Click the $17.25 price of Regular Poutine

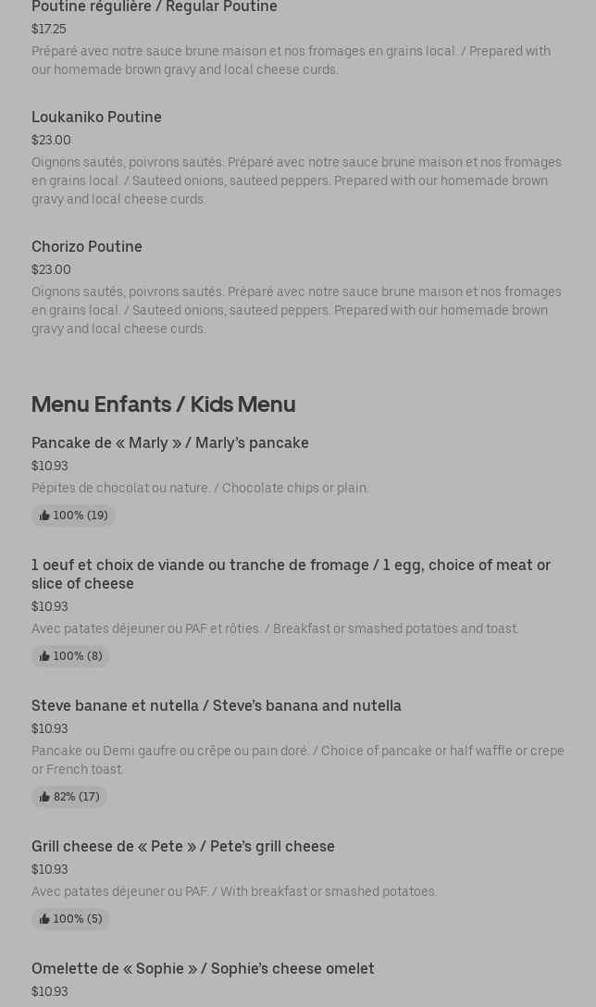point(49,29)
